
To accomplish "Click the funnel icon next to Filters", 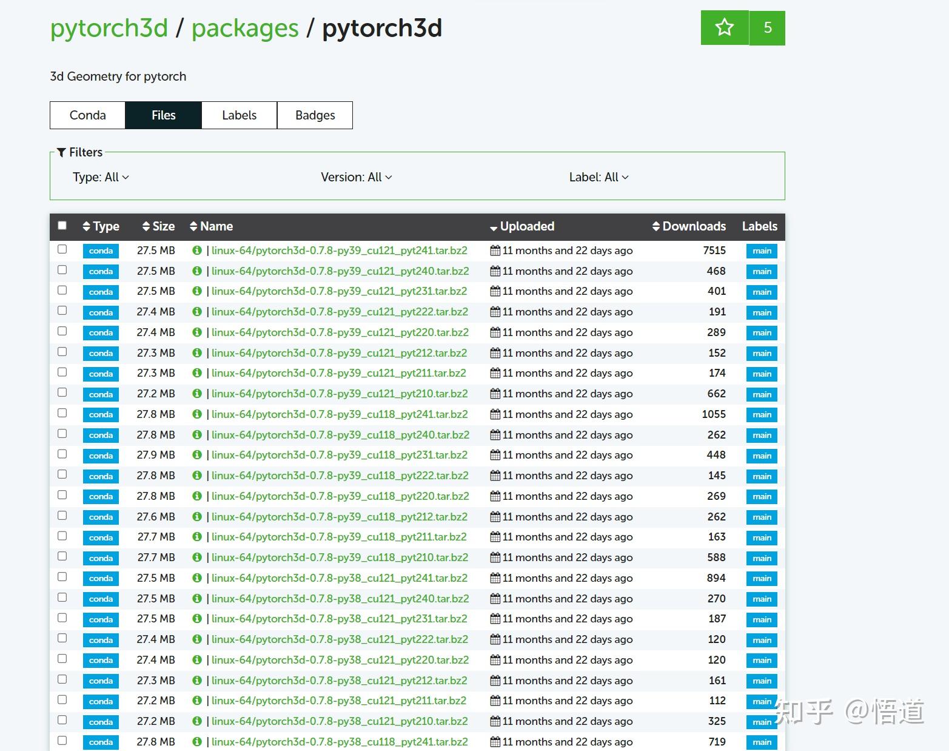I will [x=61, y=152].
